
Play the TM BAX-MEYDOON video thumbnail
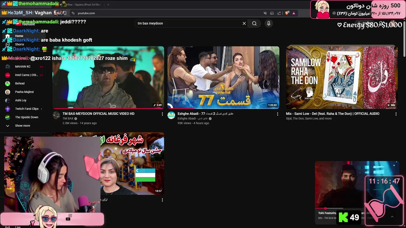[108, 77]
